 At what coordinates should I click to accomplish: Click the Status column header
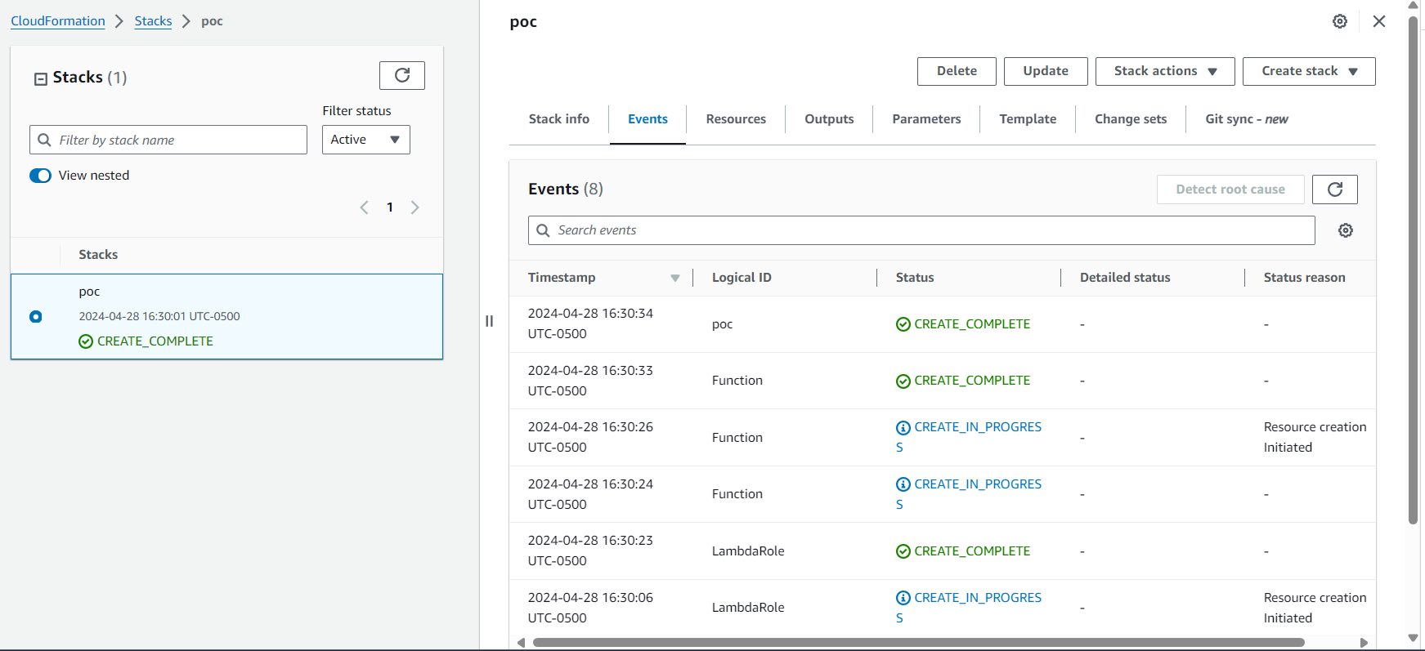tap(915, 278)
